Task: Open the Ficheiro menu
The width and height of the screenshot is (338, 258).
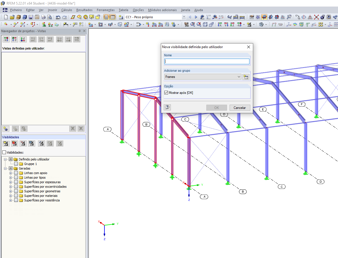Action: (16, 10)
